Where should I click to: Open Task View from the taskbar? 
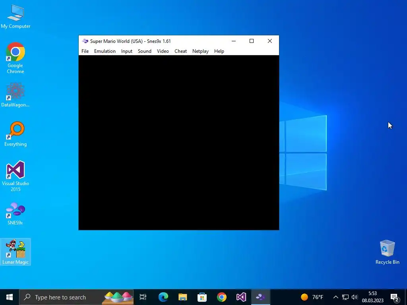pos(143,297)
